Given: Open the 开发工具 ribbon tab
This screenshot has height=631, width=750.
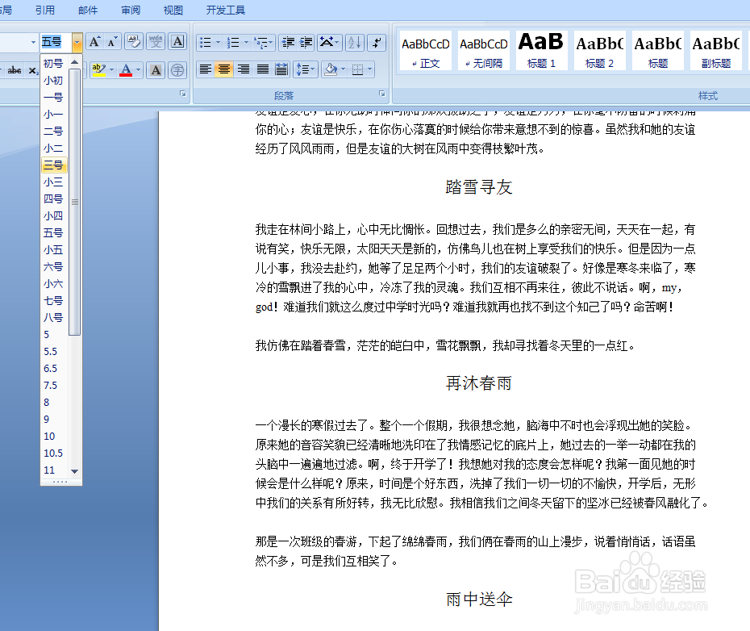Looking at the screenshot, I should tap(225, 10).
